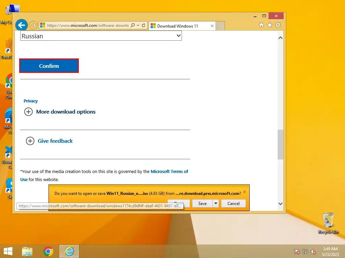Go to the browser Home icon
This screenshot has height=258, width=345.
[x=261, y=25]
